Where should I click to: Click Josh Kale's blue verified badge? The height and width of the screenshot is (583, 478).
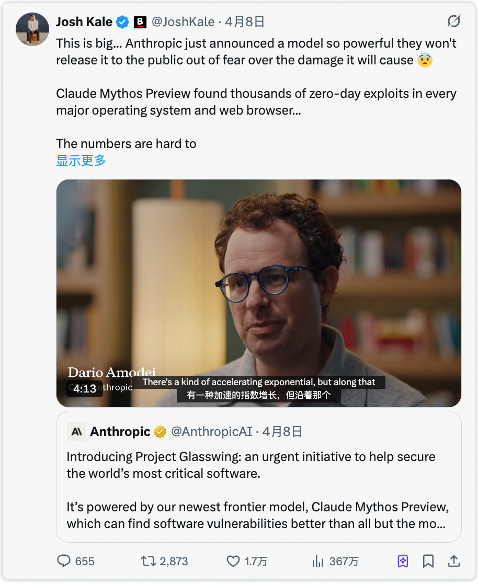[122, 22]
